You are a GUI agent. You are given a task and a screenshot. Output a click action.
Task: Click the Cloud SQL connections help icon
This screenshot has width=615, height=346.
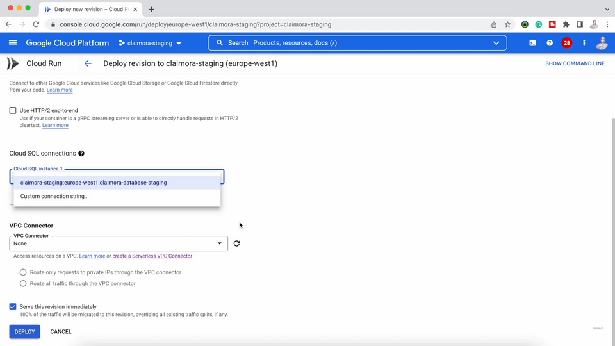pyautogui.click(x=81, y=153)
